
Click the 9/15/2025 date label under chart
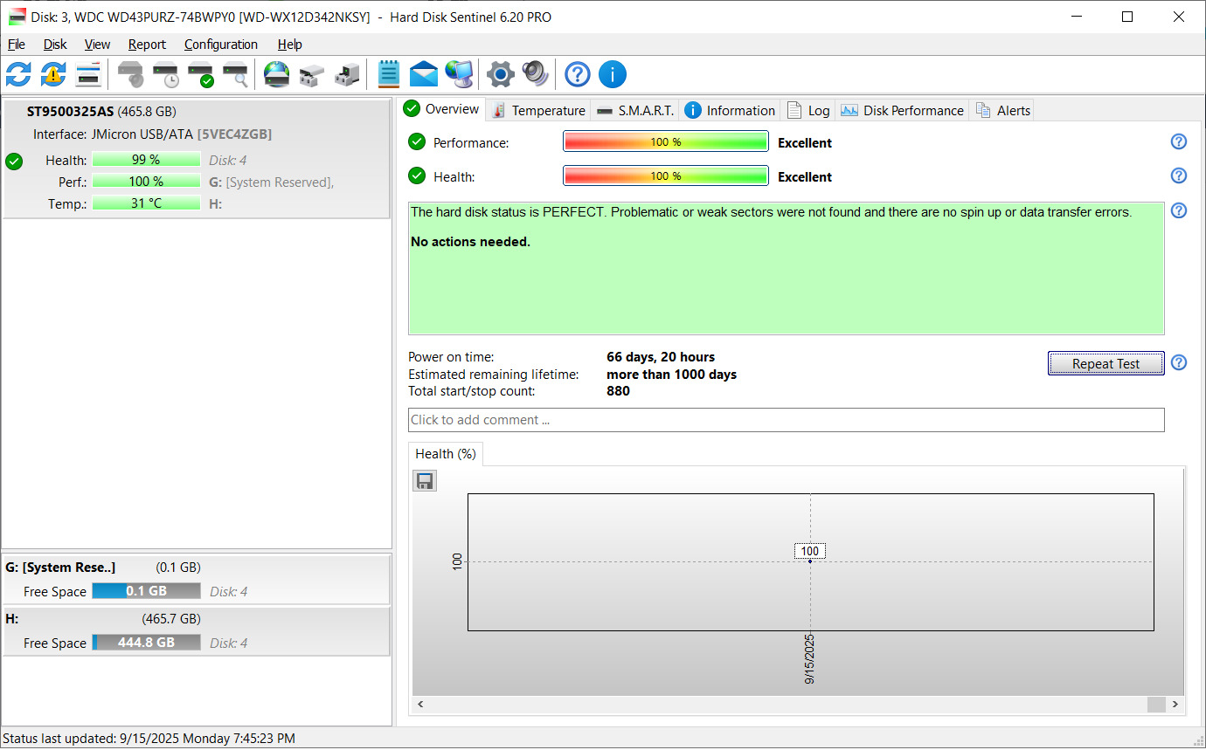810,659
